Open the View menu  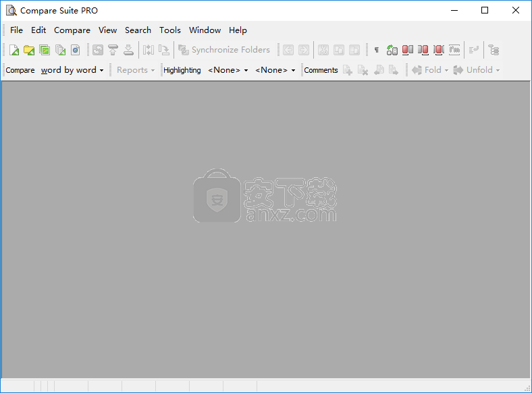coord(107,30)
